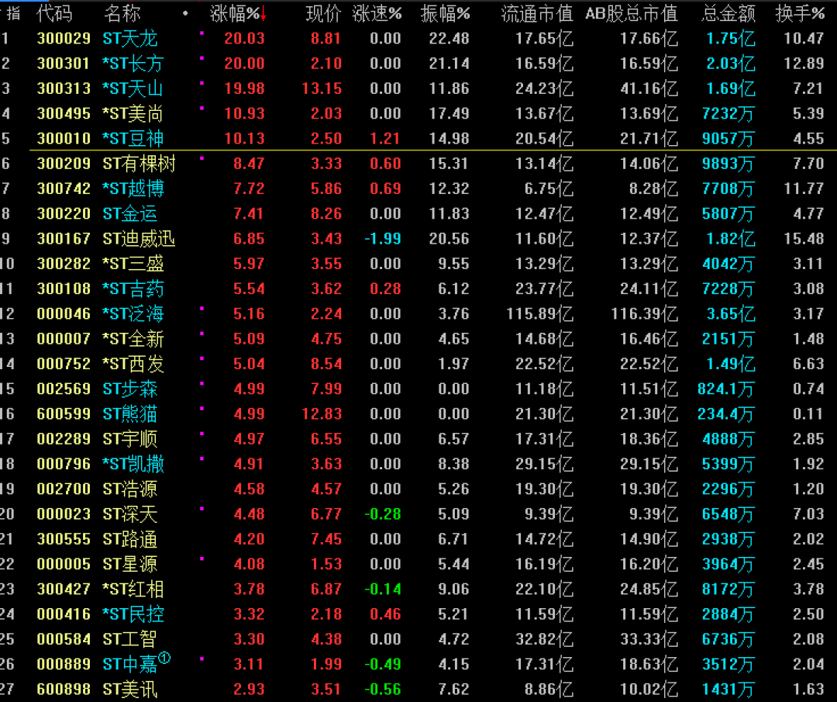
Task: Select stock ST有棵树 name
Action: [x=139, y=164]
